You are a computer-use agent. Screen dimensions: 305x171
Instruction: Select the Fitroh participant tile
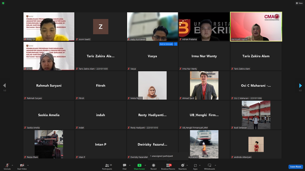click(101, 85)
